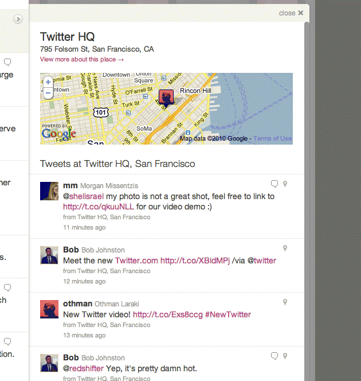Image resolution: width=361 pixels, height=381 pixels.
Task: Click the map zoom in plus button
Action: click(x=48, y=82)
